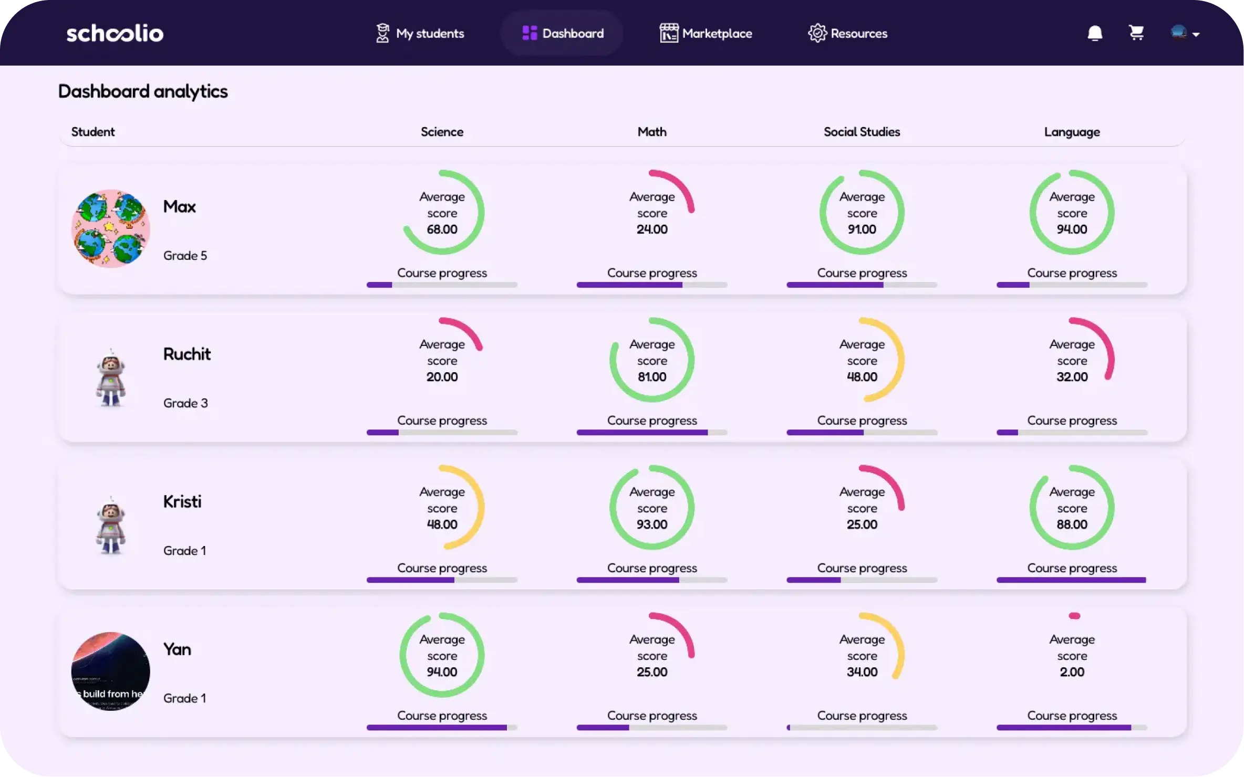Click Max's earth globes avatar
1244x777 pixels.
point(111,229)
